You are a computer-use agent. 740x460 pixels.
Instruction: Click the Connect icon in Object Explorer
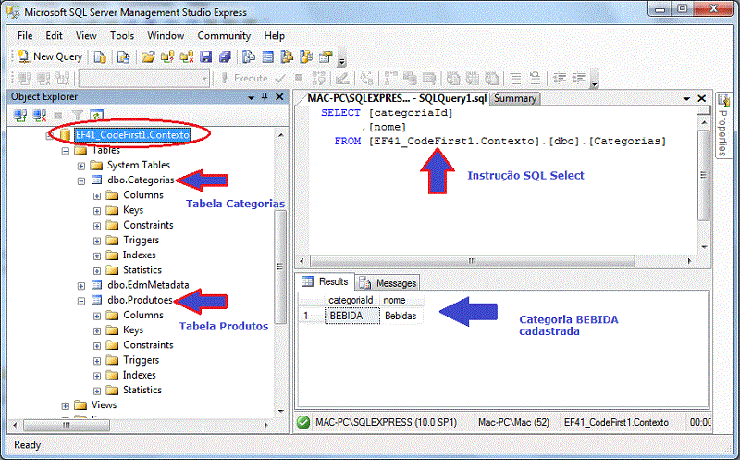[20, 116]
